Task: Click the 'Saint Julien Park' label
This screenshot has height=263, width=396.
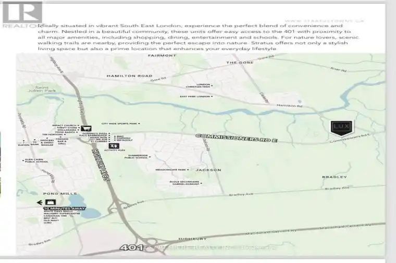Action: [42, 89]
